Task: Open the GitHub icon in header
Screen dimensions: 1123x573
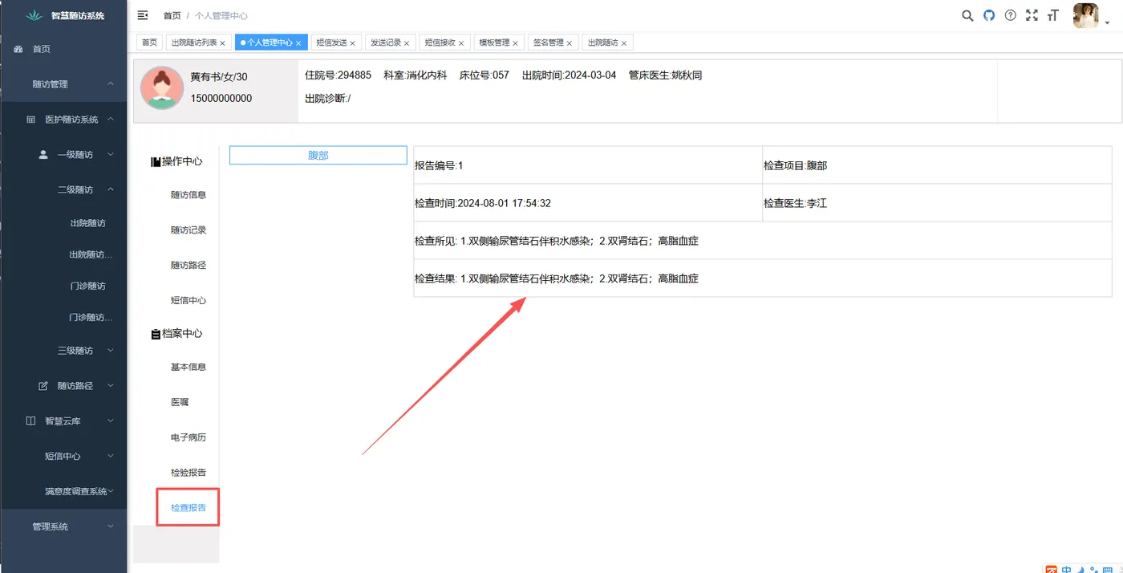Action: pyautogui.click(x=989, y=15)
